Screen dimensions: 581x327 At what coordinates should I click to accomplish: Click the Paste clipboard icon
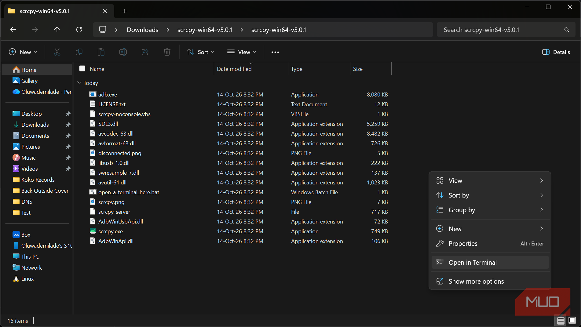click(101, 52)
